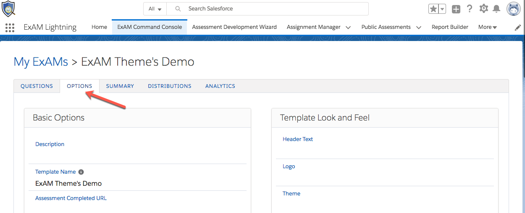This screenshot has height=213, width=525.
Task: Expand the Public Assessments menu chevron
Action: 418,27
